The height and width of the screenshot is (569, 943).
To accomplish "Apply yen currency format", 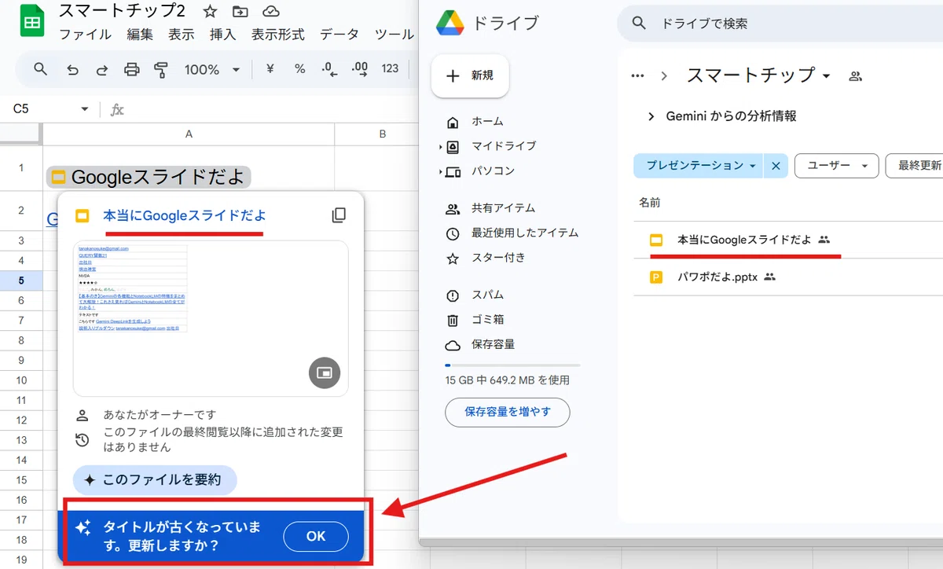I will (270, 69).
